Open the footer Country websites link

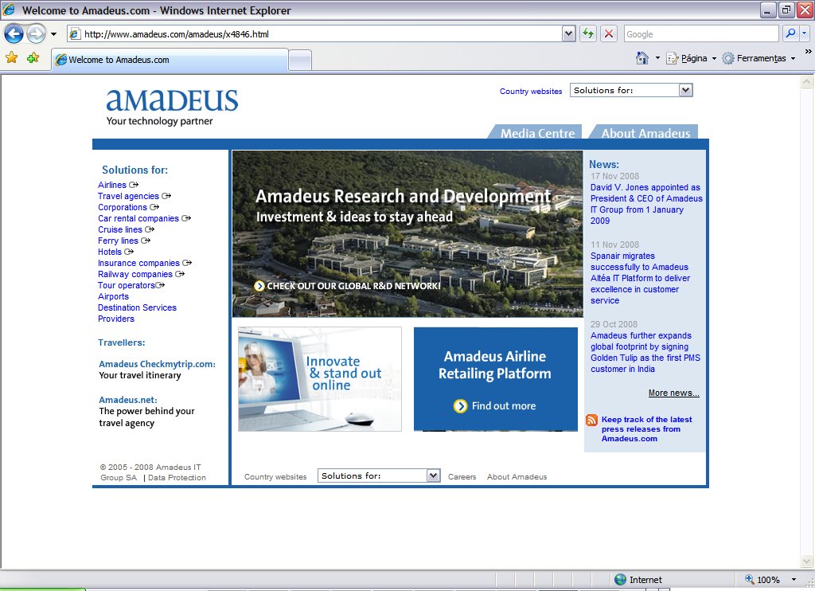tap(275, 476)
